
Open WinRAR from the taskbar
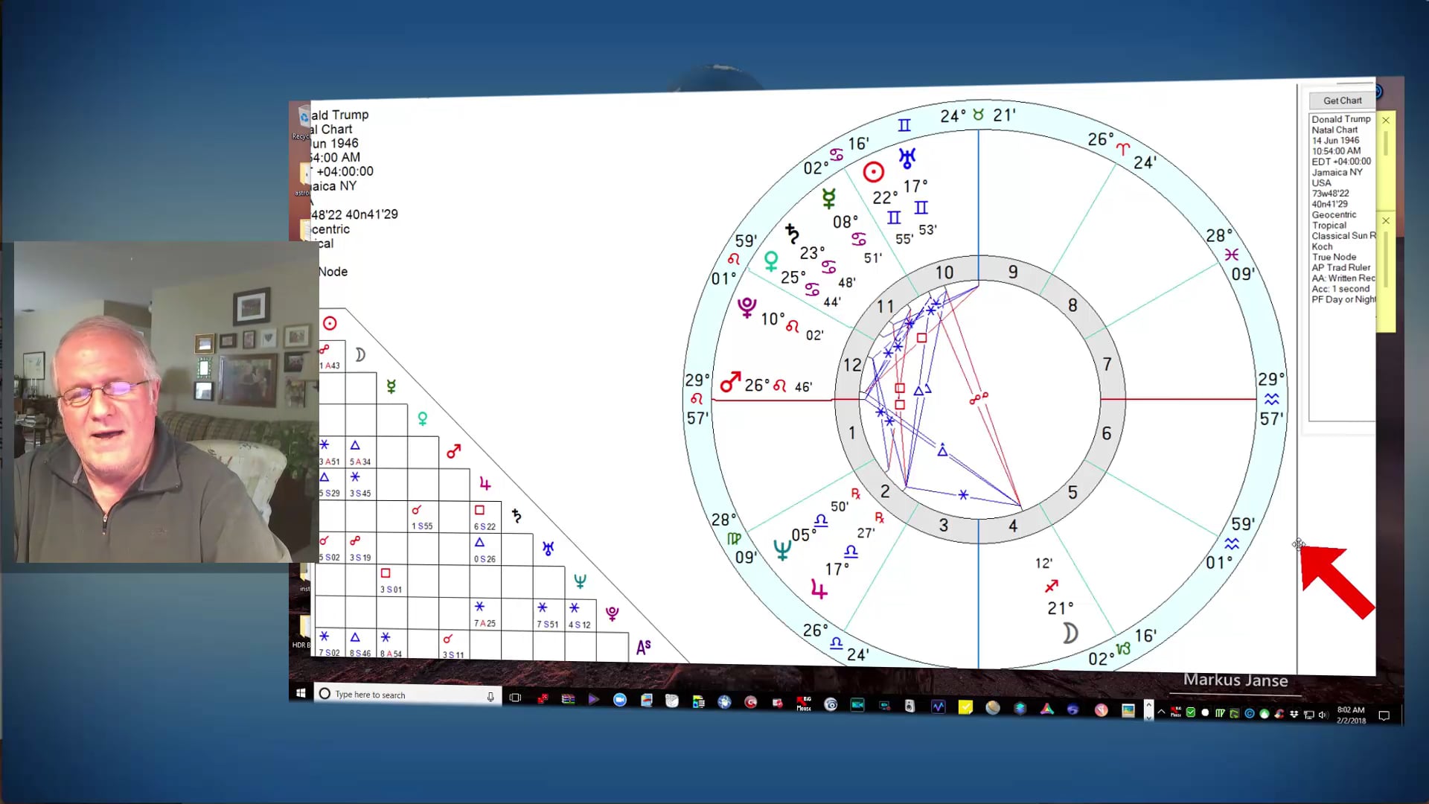[x=568, y=699]
